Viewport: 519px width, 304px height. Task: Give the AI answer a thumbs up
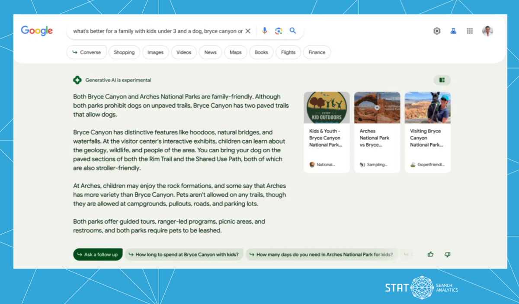click(430, 255)
